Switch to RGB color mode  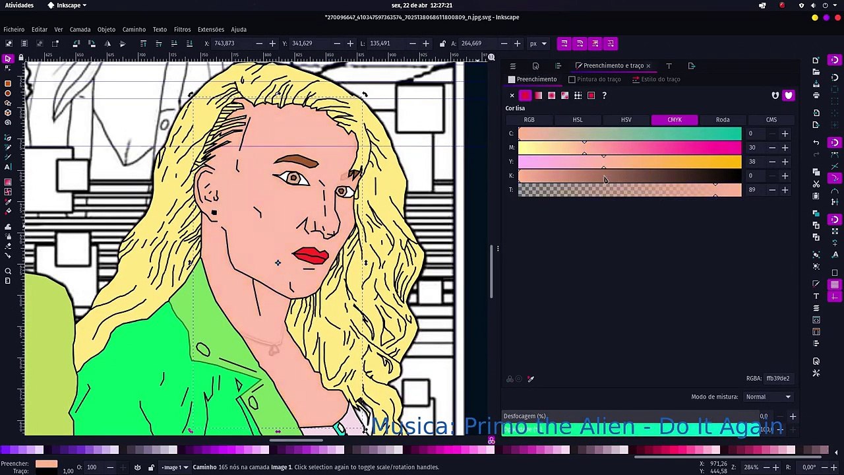(529, 120)
